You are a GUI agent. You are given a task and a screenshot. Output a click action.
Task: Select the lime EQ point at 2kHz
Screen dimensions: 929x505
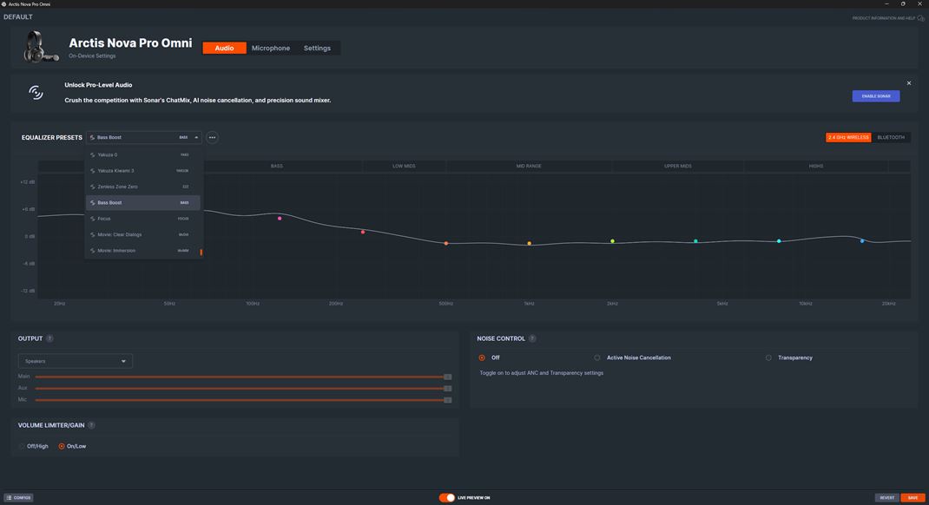[x=613, y=241]
